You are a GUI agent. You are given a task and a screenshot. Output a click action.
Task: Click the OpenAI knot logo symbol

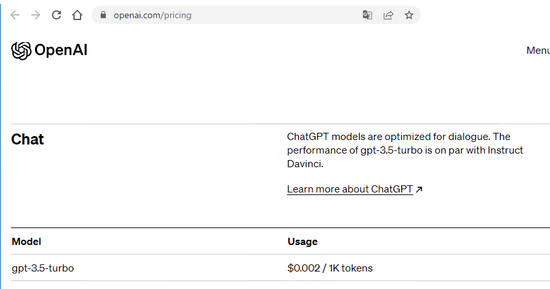pos(21,51)
